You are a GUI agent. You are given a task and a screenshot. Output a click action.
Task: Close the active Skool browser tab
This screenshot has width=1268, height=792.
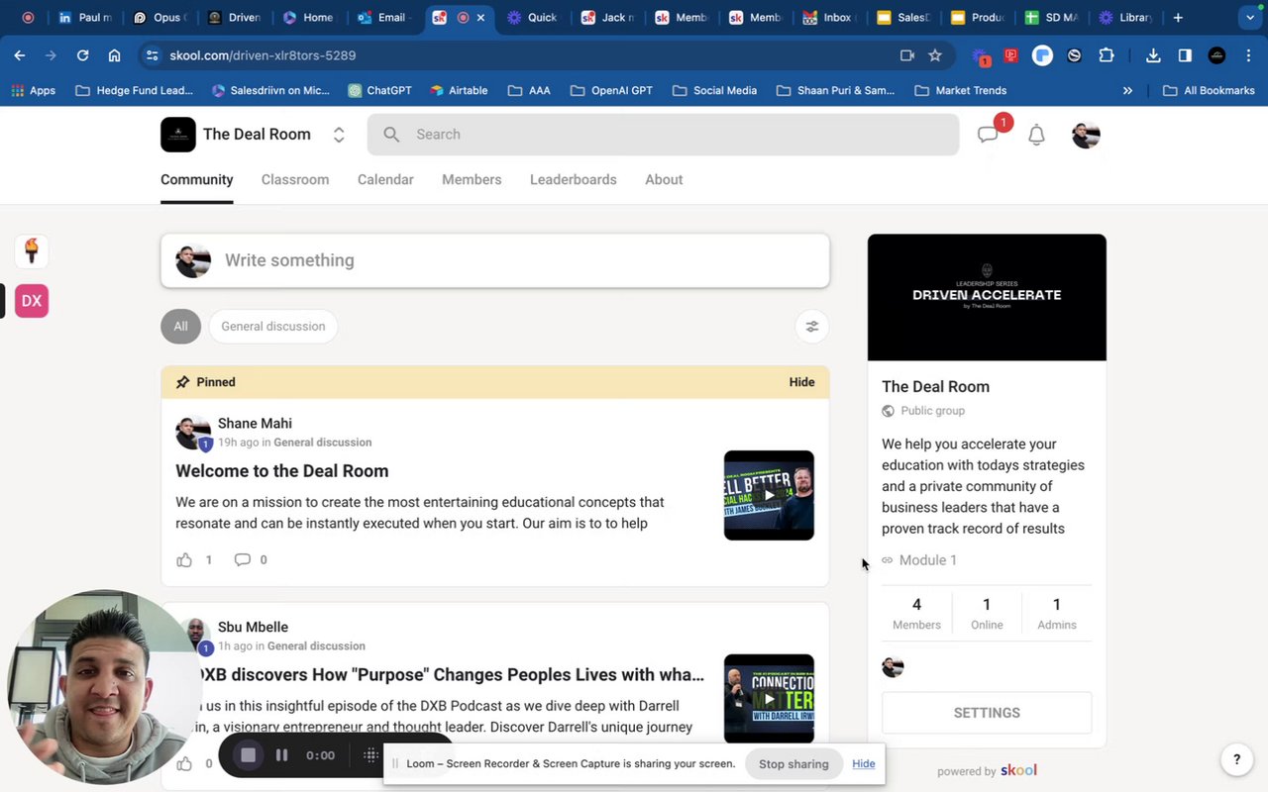481,18
